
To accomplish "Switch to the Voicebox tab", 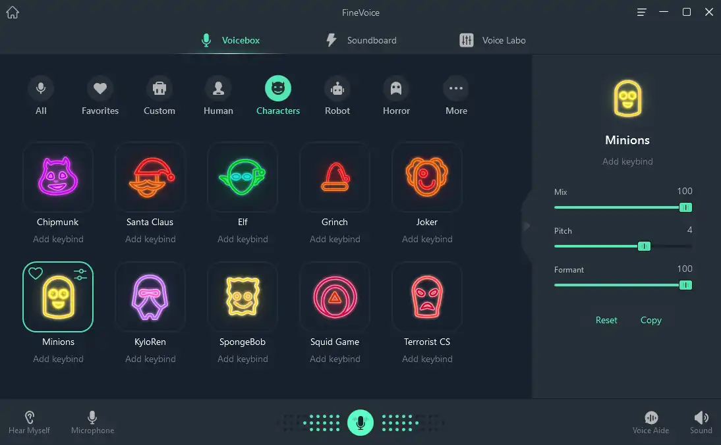I will [231, 40].
